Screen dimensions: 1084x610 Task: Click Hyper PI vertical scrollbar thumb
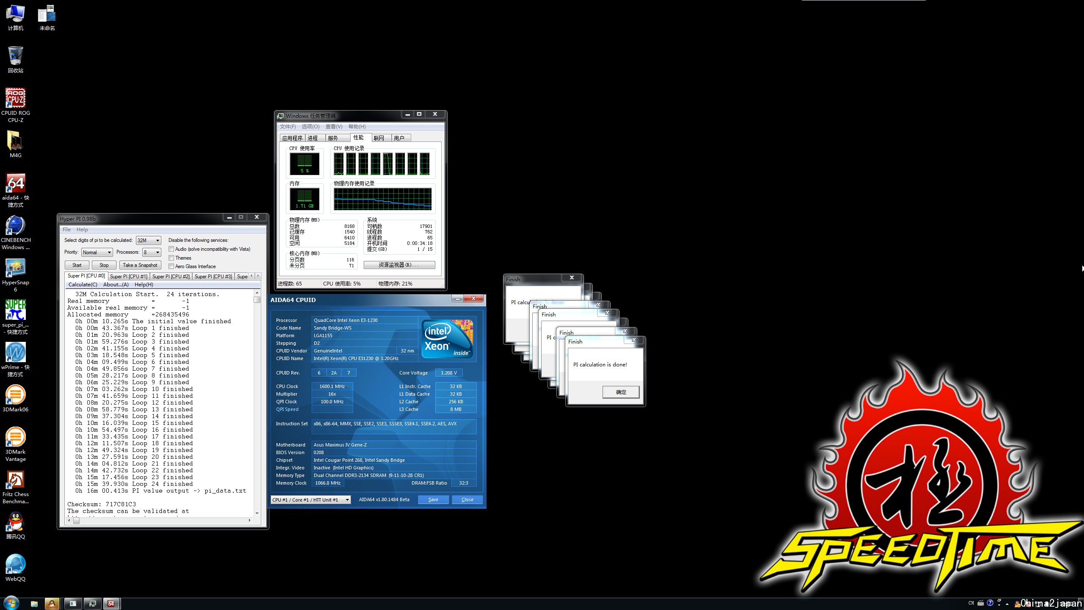coord(257,300)
